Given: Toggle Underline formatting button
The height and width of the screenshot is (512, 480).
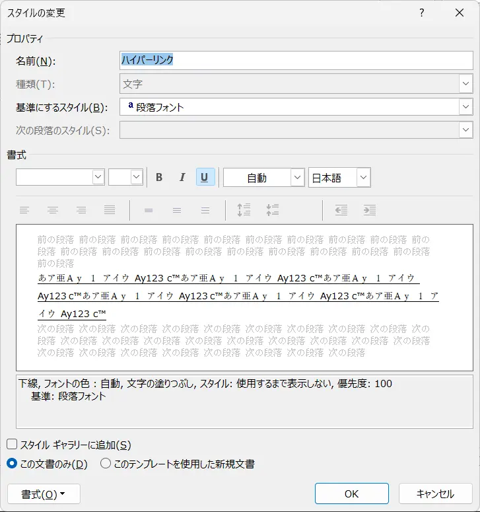Looking at the screenshot, I should [205, 178].
